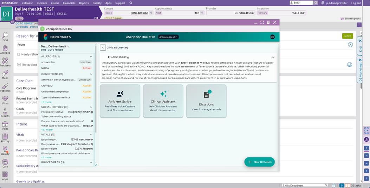Open the 7 Hills Department dropdown
The image size is (370, 188).
coord(305,186)
